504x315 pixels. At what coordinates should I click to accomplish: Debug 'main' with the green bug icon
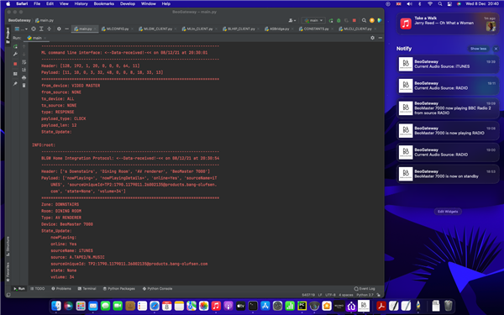pos(339,20)
